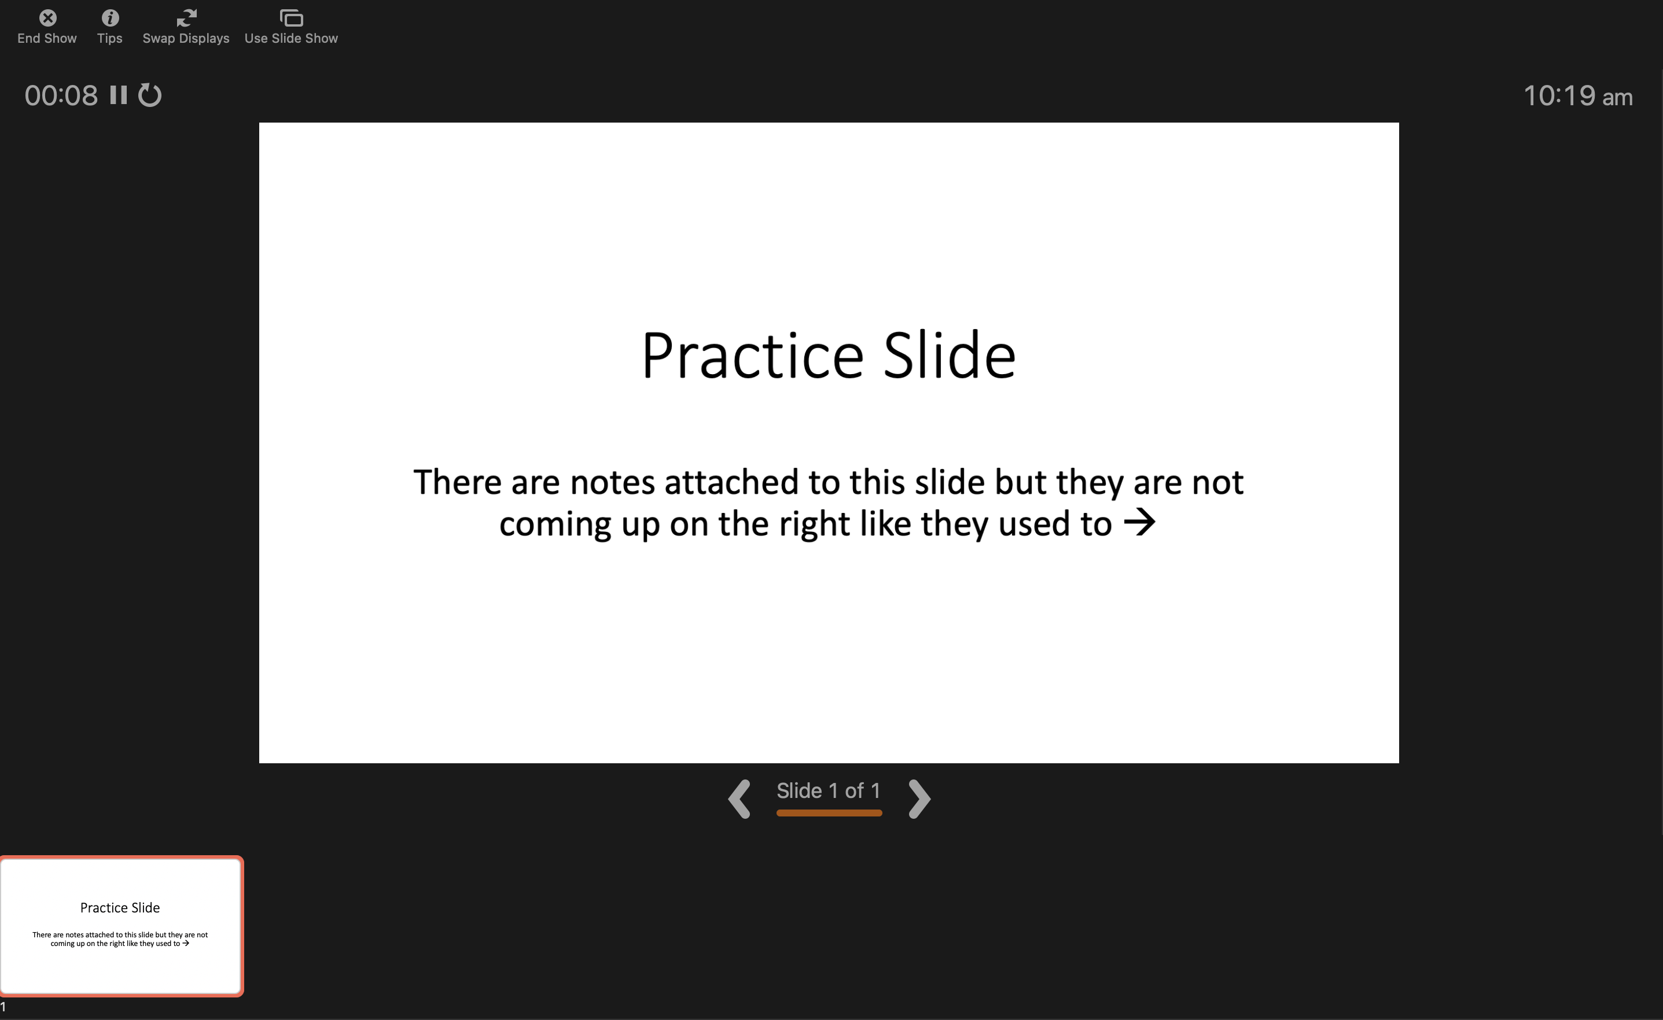Reset the presentation timer
1663x1020 pixels.
click(x=152, y=95)
